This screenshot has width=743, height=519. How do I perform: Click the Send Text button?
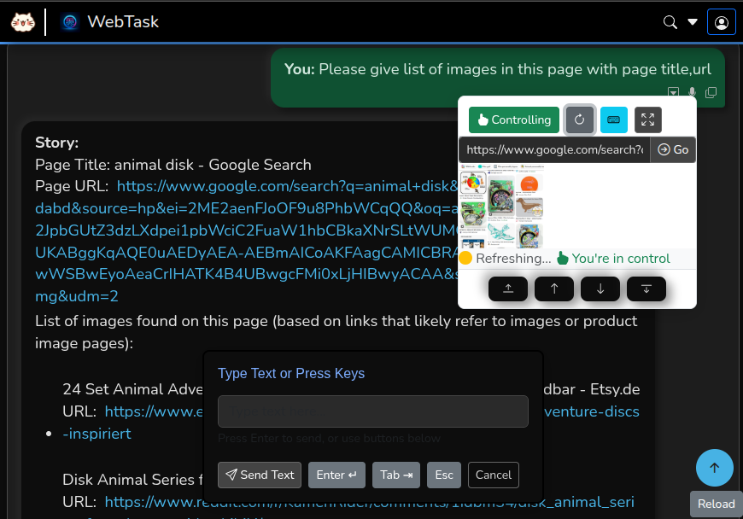[x=261, y=475]
